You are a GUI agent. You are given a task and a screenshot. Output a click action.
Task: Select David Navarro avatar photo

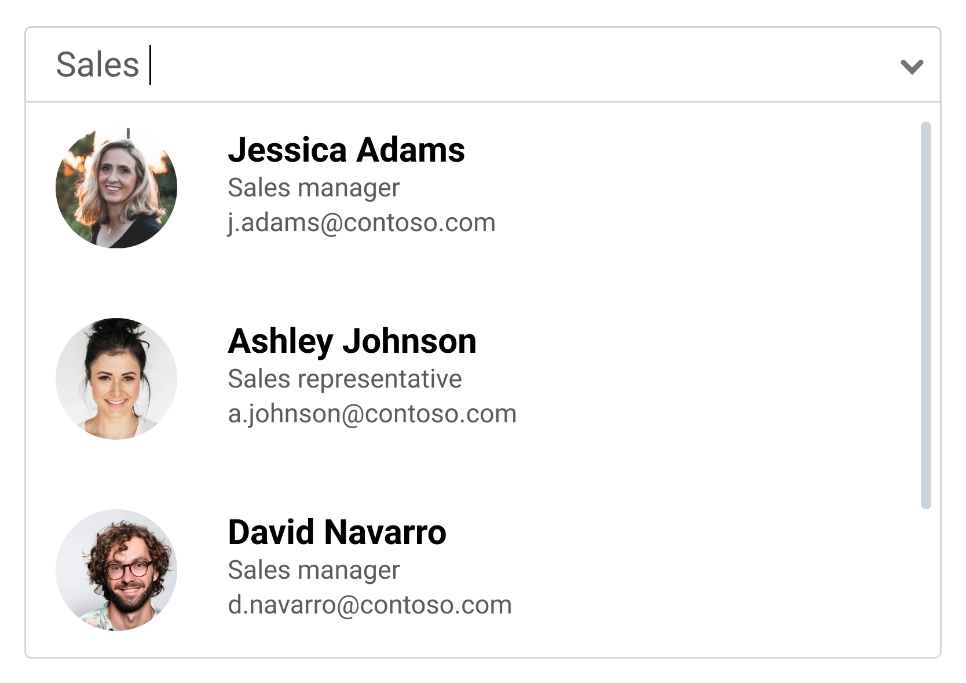[116, 570]
